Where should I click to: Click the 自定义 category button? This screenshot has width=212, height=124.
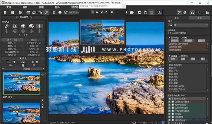34,40
